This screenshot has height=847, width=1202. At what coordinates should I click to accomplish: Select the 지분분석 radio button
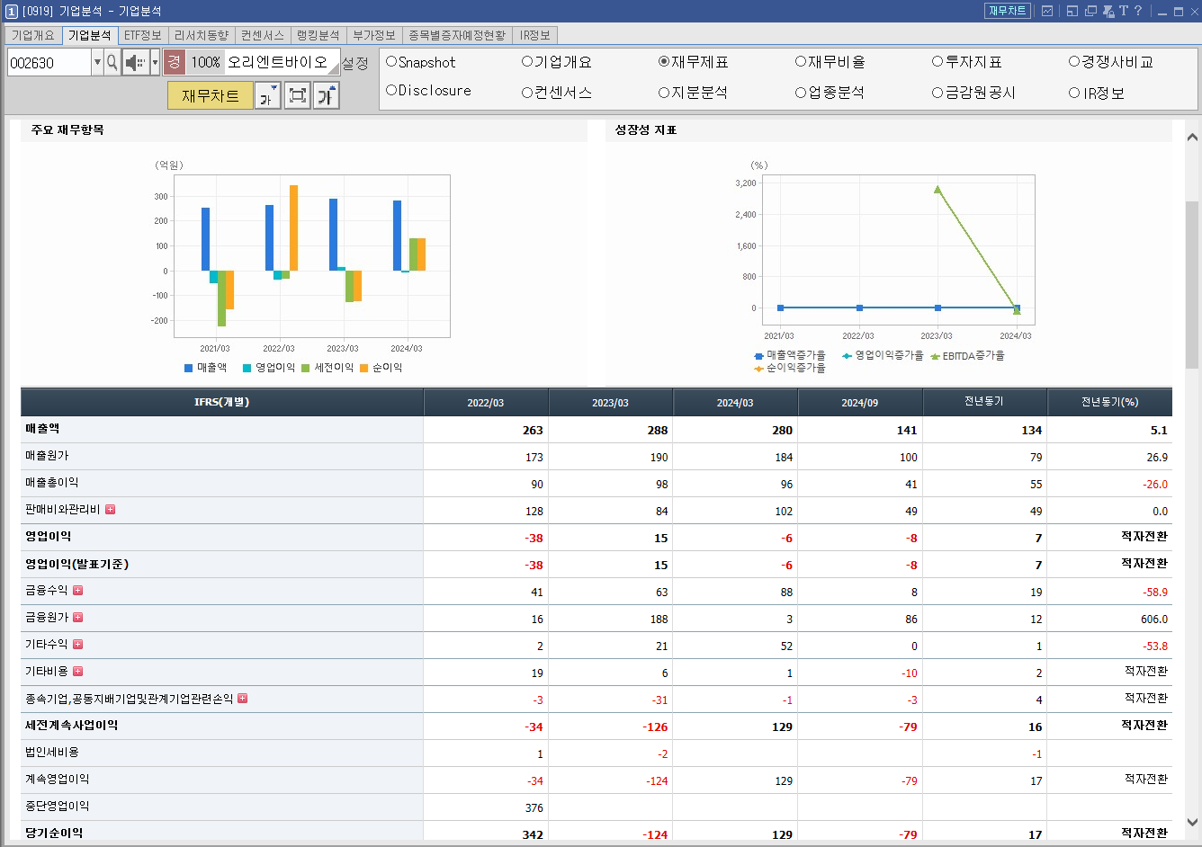click(664, 93)
